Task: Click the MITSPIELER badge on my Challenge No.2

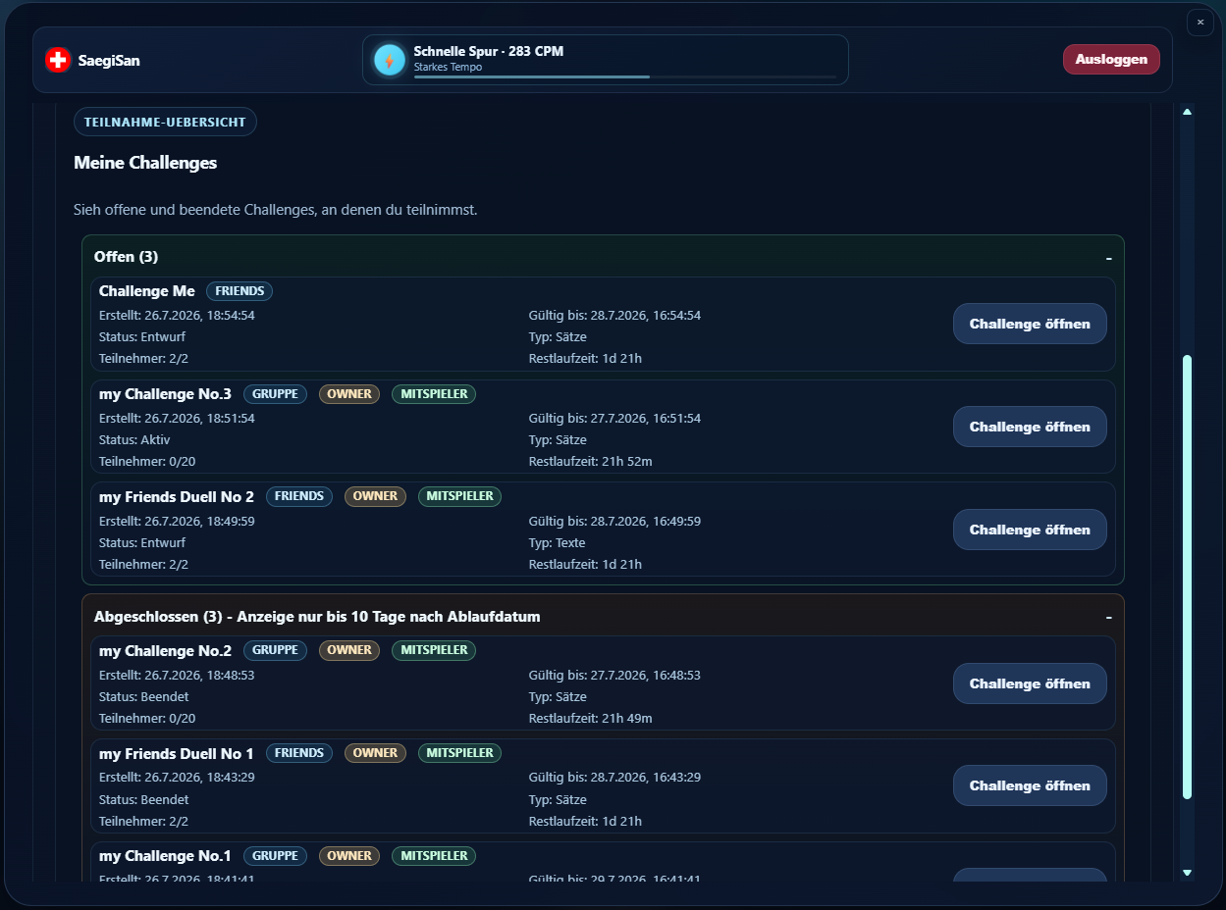Action: point(434,650)
